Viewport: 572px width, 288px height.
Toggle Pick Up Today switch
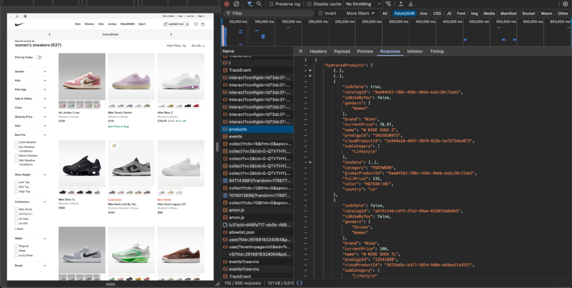[x=39, y=57]
